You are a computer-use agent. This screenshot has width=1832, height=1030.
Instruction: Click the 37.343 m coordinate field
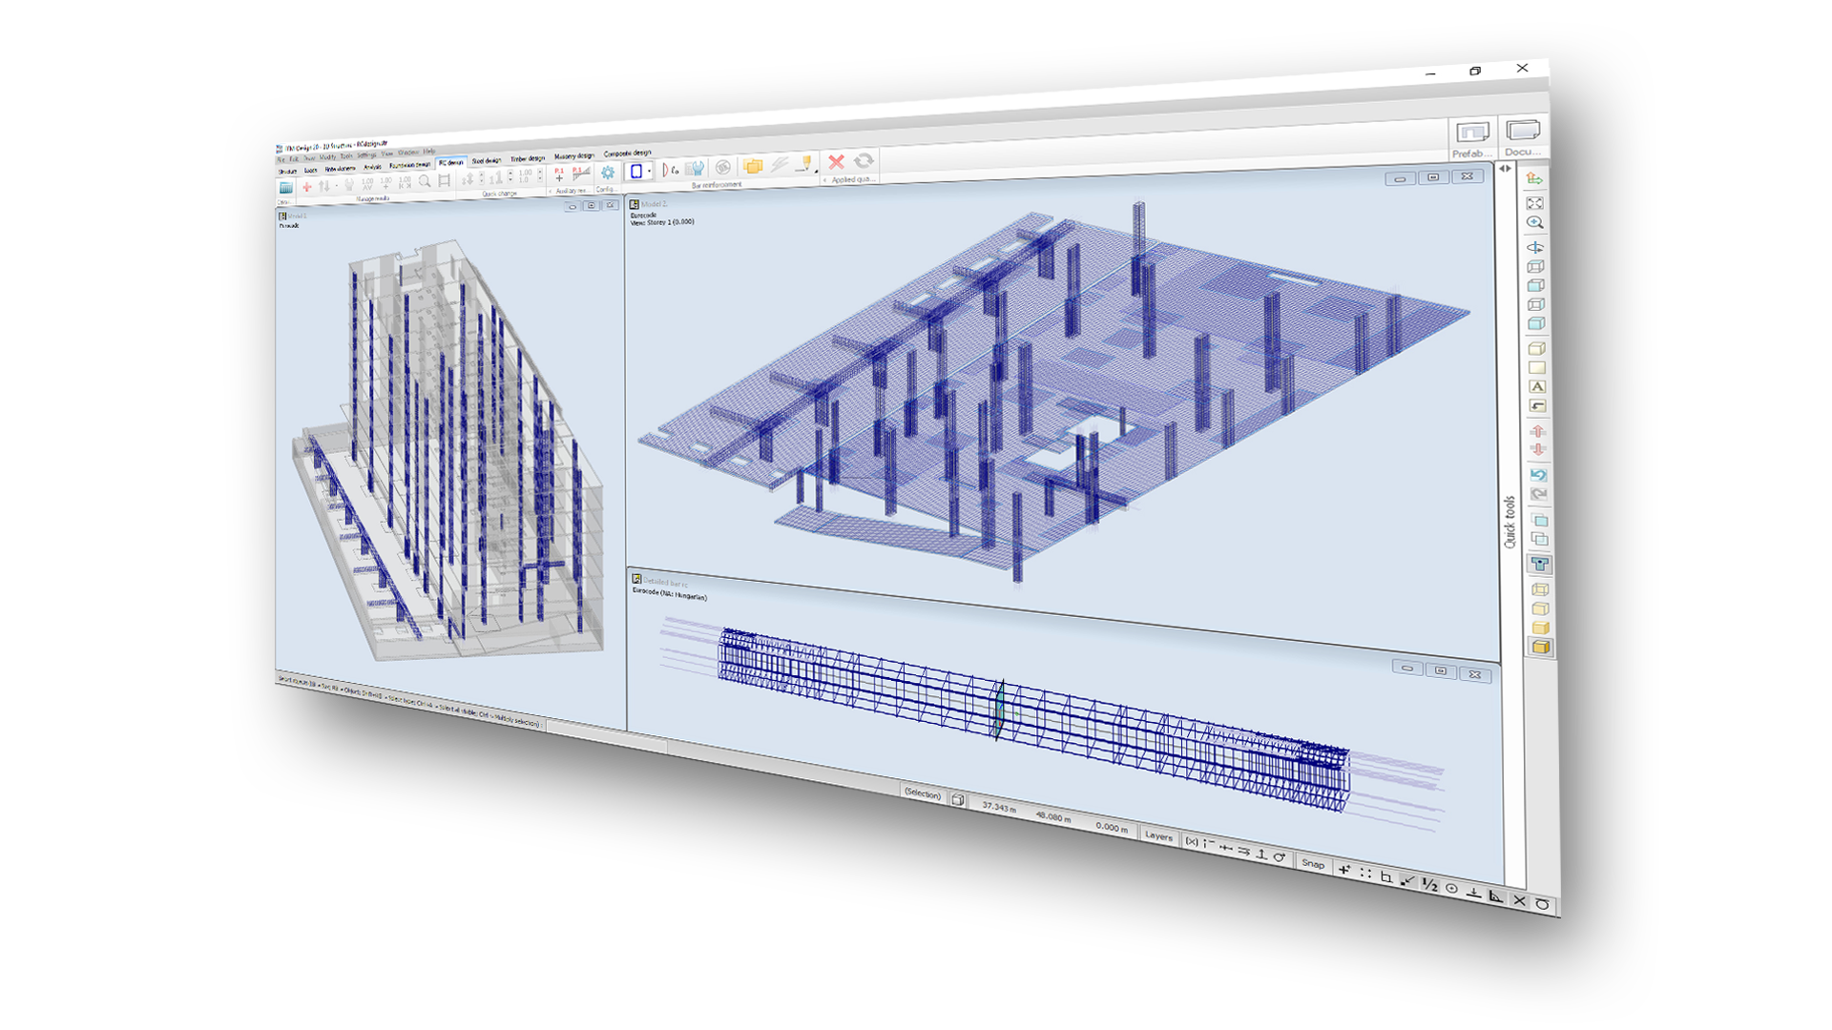999,808
